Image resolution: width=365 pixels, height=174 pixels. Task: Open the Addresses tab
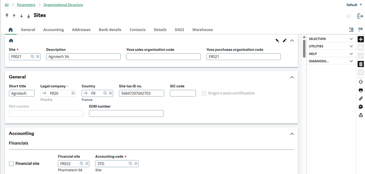pos(81,30)
